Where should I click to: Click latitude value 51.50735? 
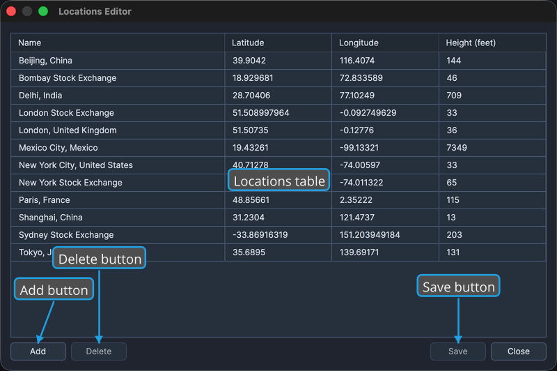(251, 130)
